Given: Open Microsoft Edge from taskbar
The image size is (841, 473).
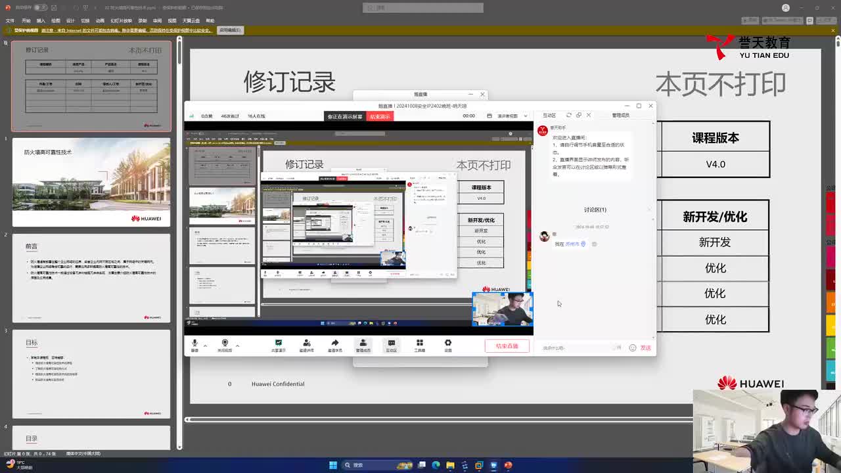Looking at the screenshot, I should click(x=436, y=465).
